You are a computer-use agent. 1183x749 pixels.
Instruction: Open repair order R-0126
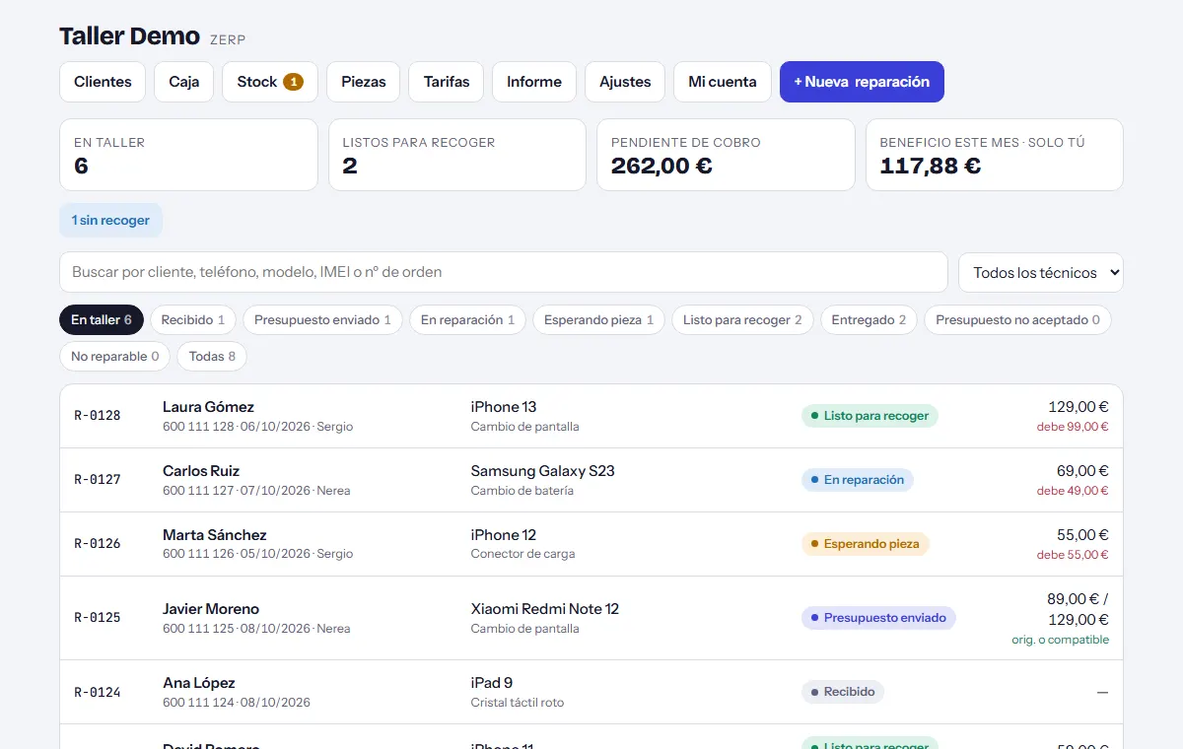[591, 544]
